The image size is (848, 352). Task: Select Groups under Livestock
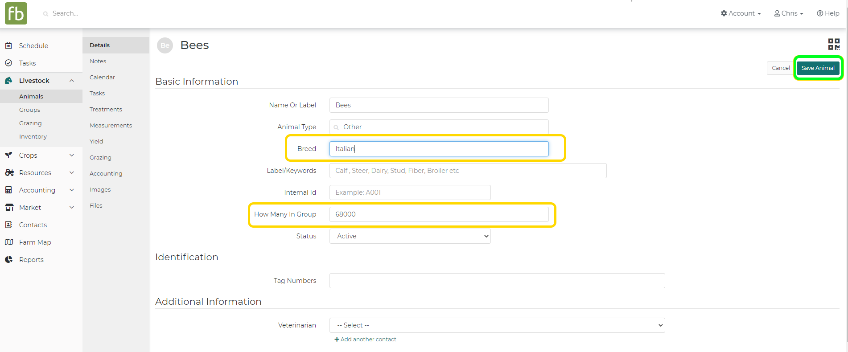(x=29, y=110)
